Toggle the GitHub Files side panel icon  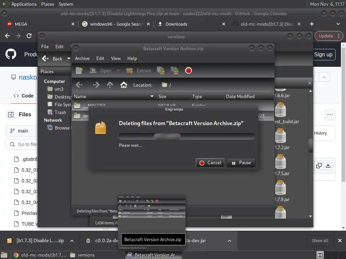point(11,115)
